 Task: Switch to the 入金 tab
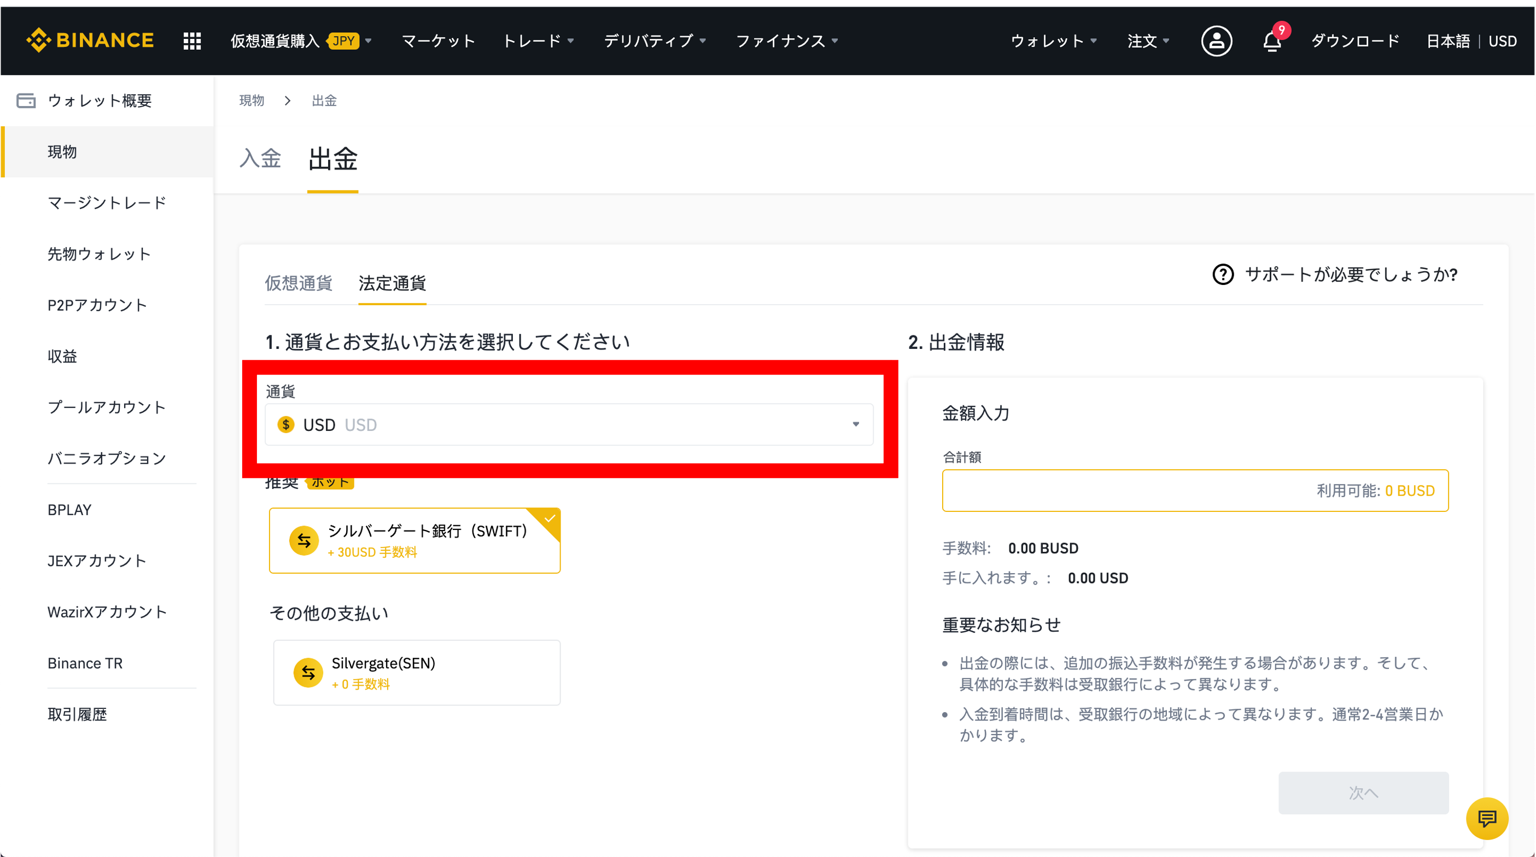pos(260,159)
